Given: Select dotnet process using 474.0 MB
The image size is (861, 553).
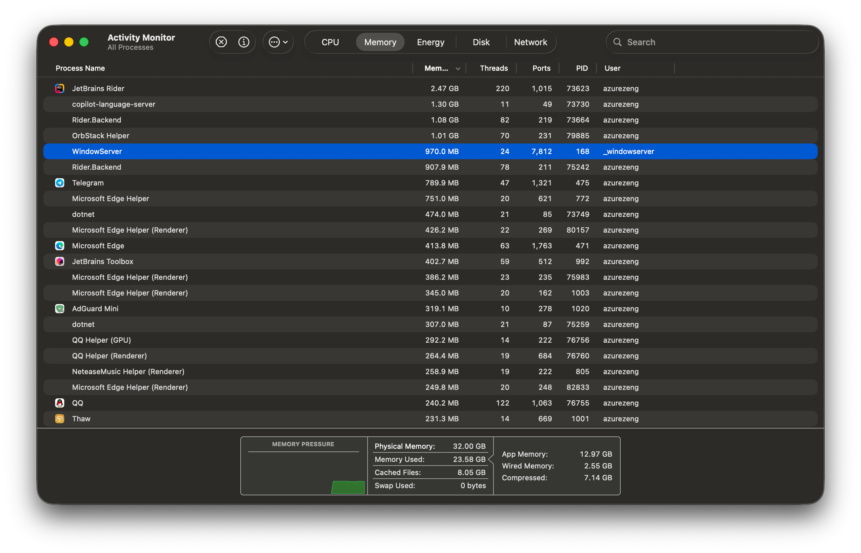Looking at the screenshot, I should click(430, 214).
